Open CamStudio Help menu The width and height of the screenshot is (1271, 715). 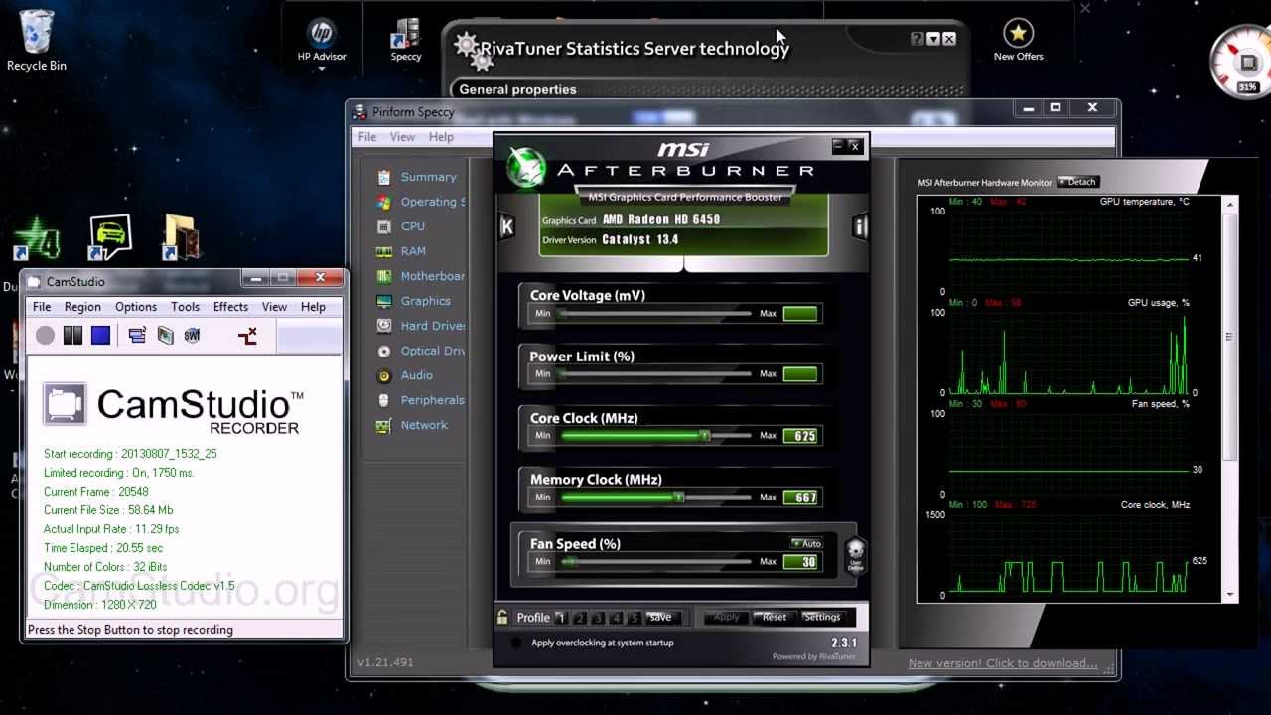coord(313,307)
